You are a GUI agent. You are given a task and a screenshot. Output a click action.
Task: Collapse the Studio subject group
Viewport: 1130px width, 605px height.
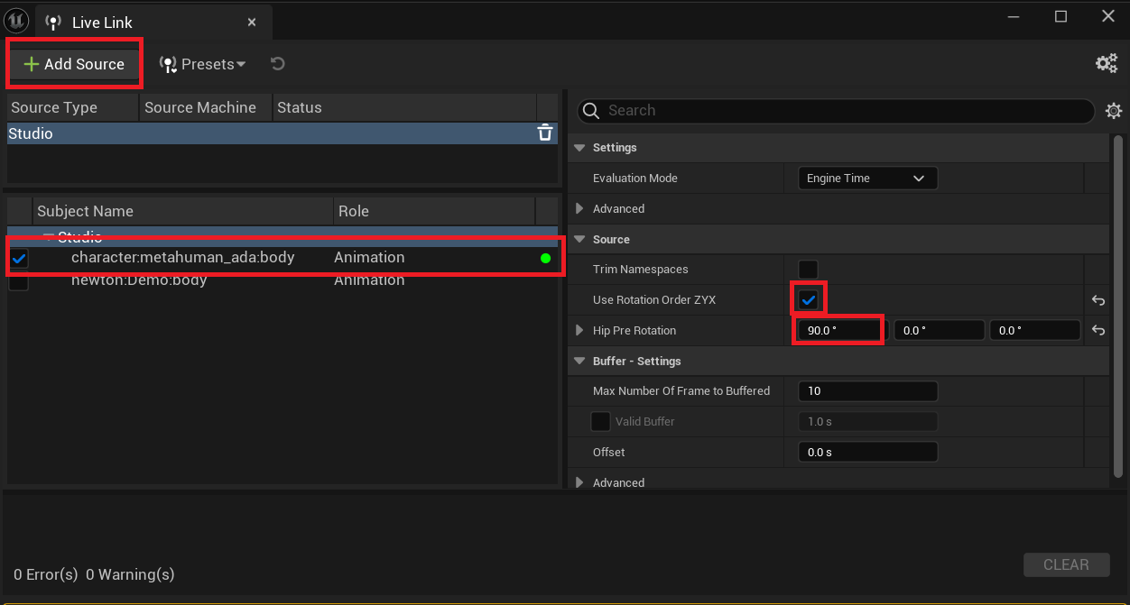click(50, 236)
